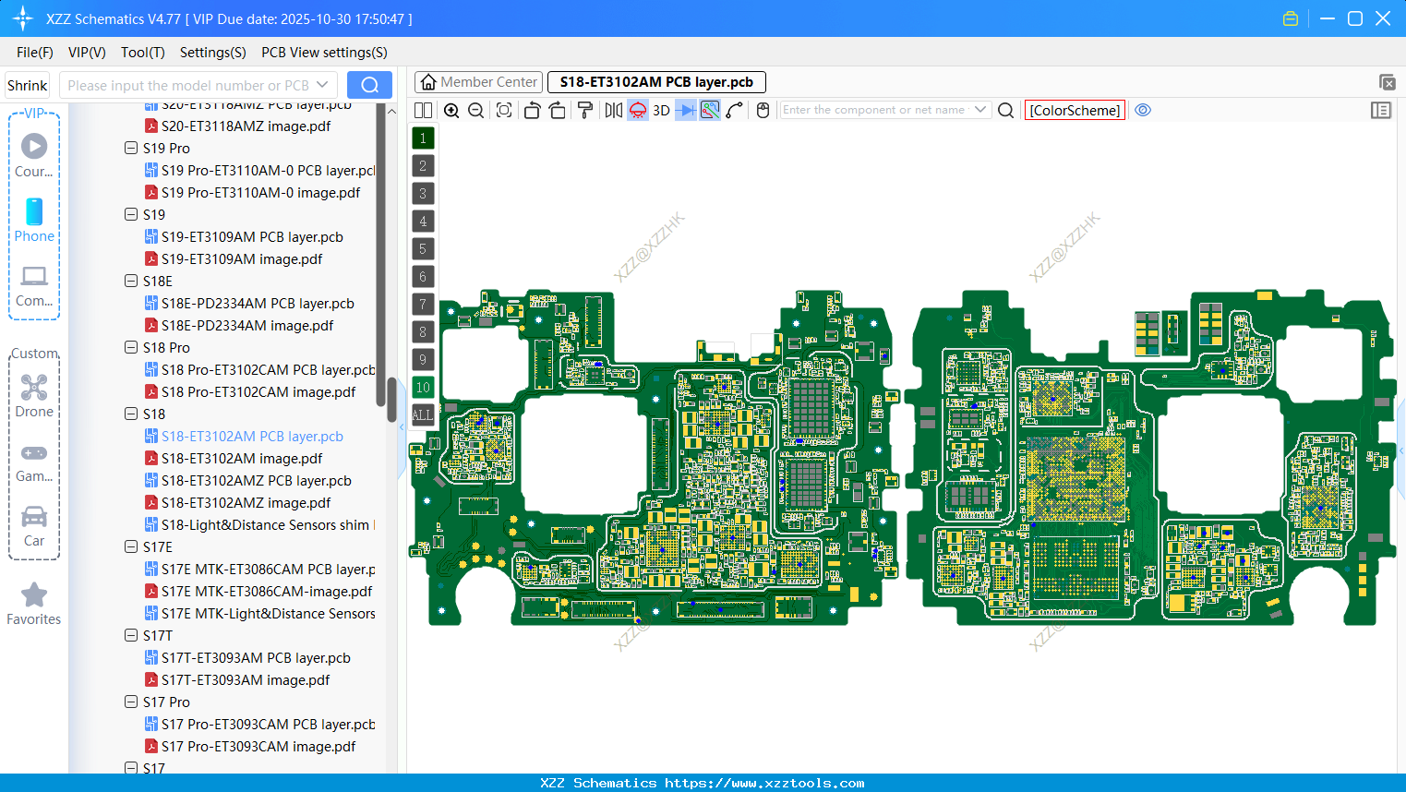Click the split-screen view icon
1406x792 pixels.
point(423,110)
